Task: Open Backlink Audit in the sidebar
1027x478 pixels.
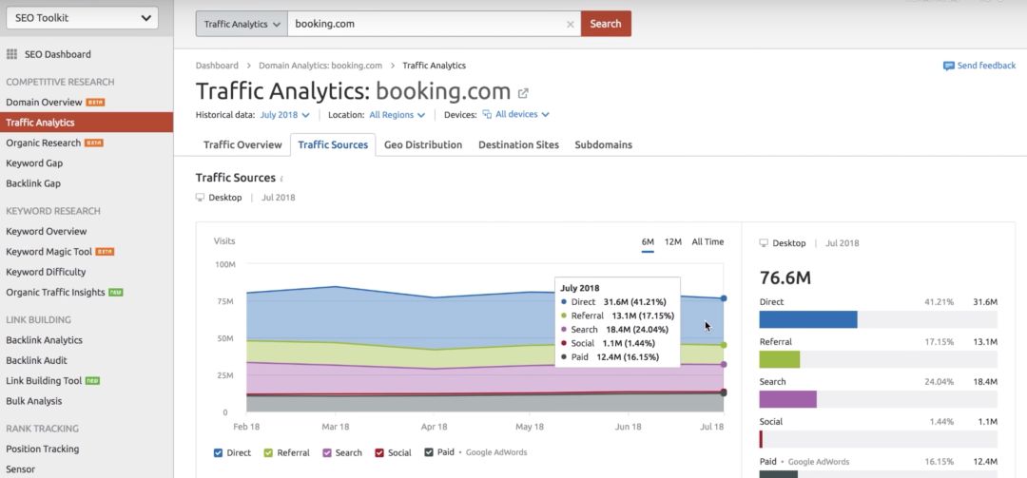Action: point(37,360)
